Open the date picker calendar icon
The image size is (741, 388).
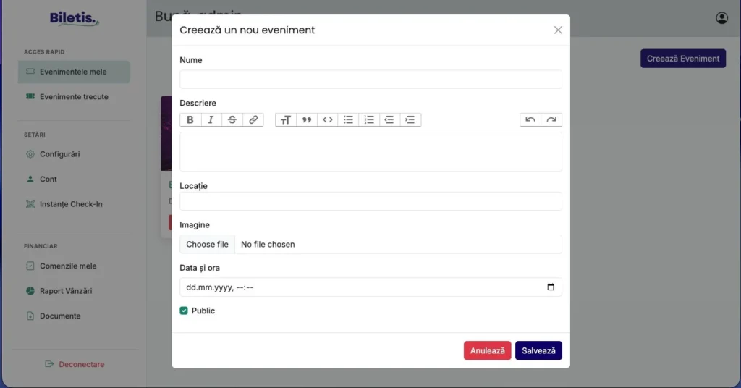[x=551, y=287]
